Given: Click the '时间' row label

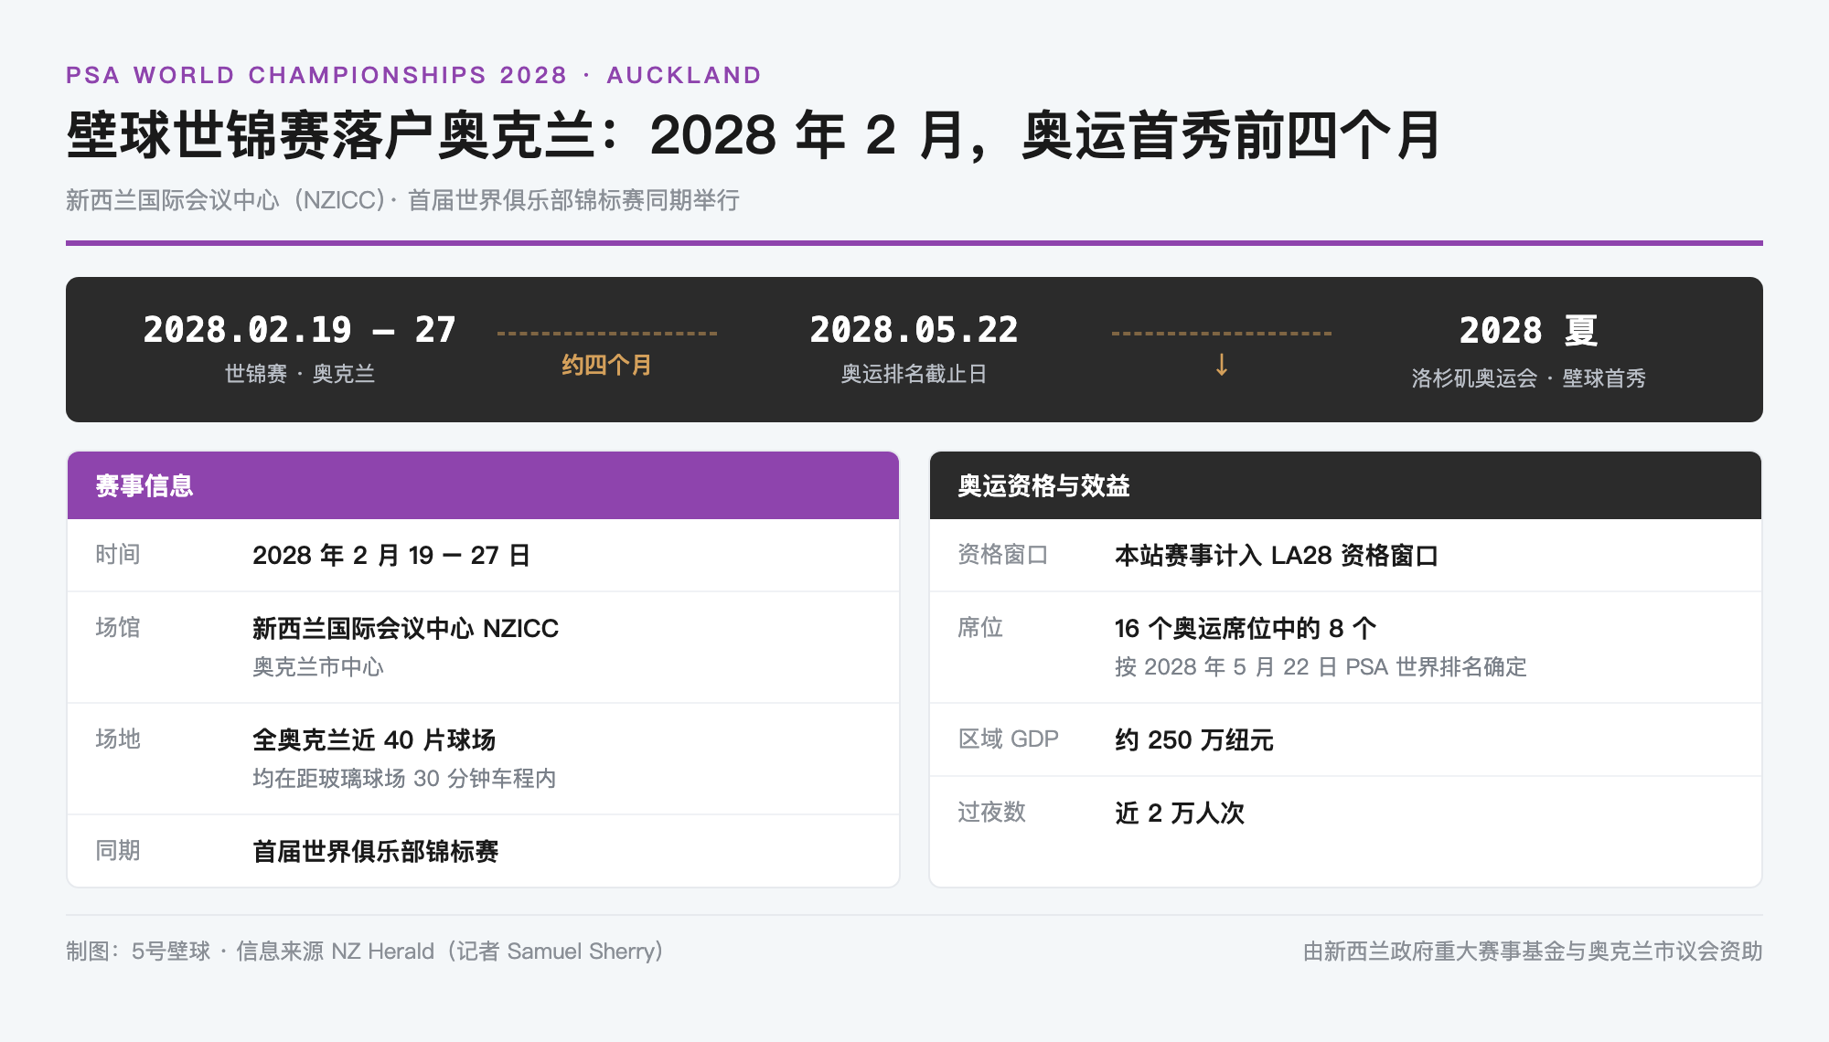Looking at the screenshot, I should pyautogui.click(x=118, y=555).
